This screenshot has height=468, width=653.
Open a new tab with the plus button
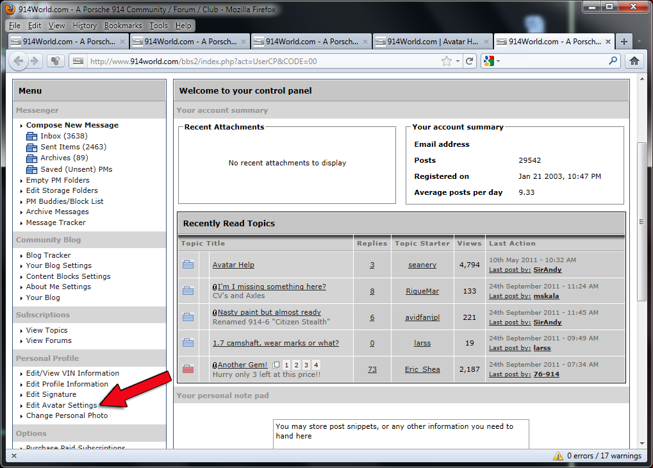(x=624, y=42)
